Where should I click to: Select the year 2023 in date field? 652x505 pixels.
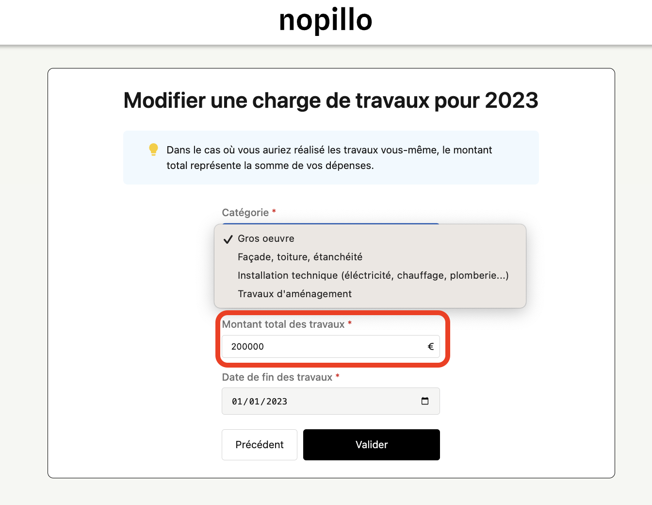click(x=277, y=402)
